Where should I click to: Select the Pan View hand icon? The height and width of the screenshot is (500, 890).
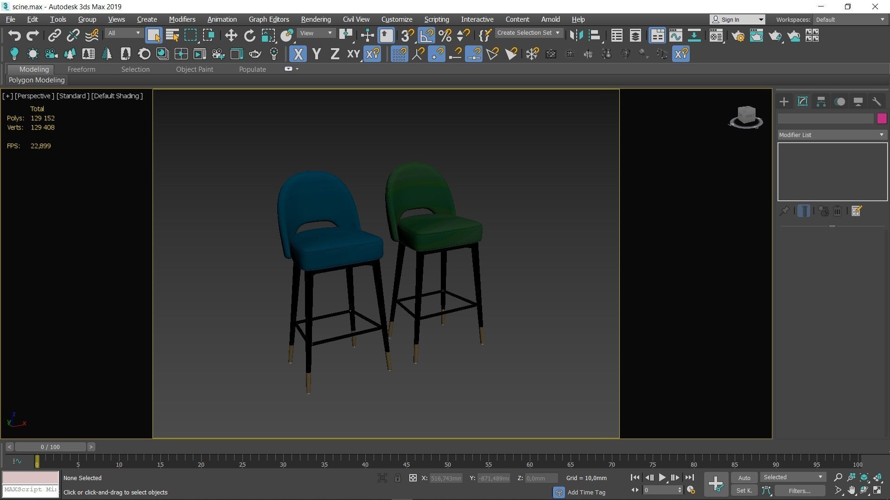tap(852, 490)
